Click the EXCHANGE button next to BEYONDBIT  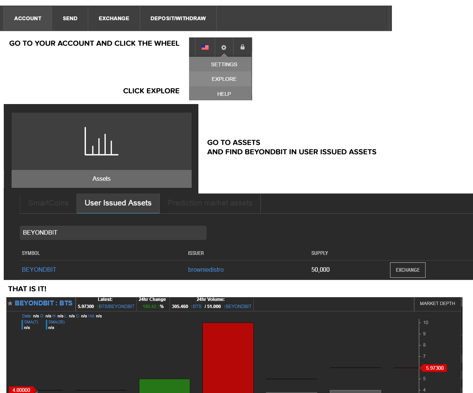[408, 270]
